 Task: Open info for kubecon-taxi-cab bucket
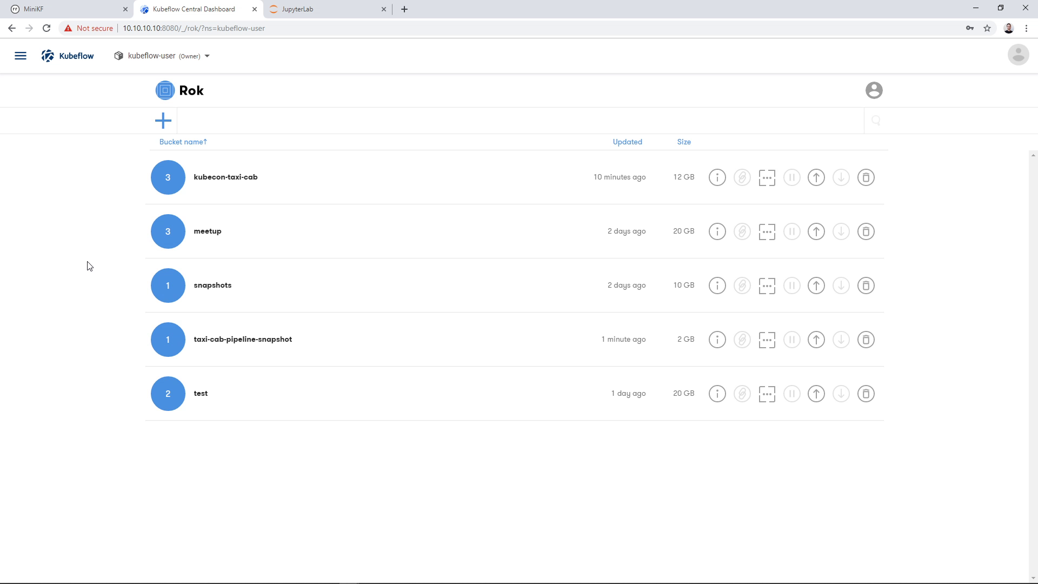click(717, 177)
